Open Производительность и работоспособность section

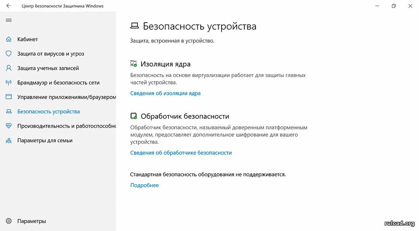67,126
